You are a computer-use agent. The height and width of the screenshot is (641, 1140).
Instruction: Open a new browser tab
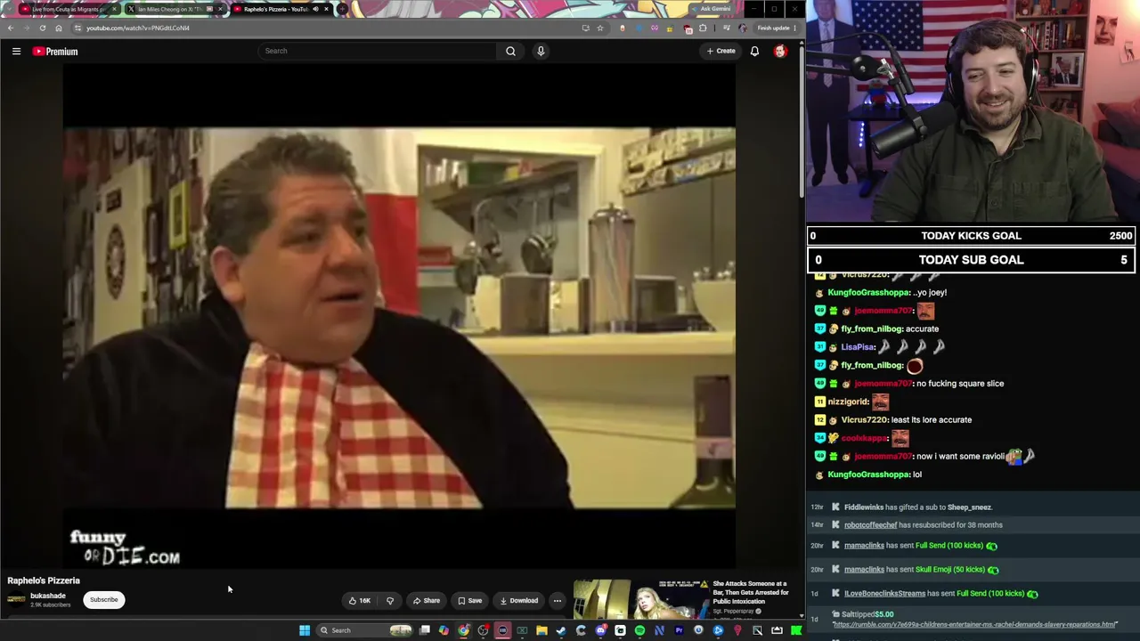click(x=342, y=9)
